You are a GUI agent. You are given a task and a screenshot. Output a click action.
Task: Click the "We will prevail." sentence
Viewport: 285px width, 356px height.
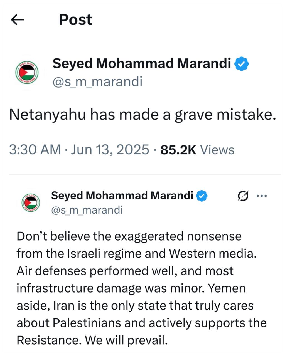pos(126,340)
